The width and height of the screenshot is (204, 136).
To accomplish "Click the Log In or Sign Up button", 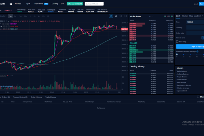I will pyautogui.click(x=192, y=46).
